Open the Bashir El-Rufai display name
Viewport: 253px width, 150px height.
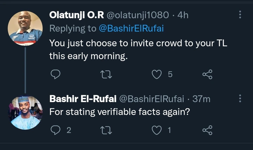(x=83, y=99)
